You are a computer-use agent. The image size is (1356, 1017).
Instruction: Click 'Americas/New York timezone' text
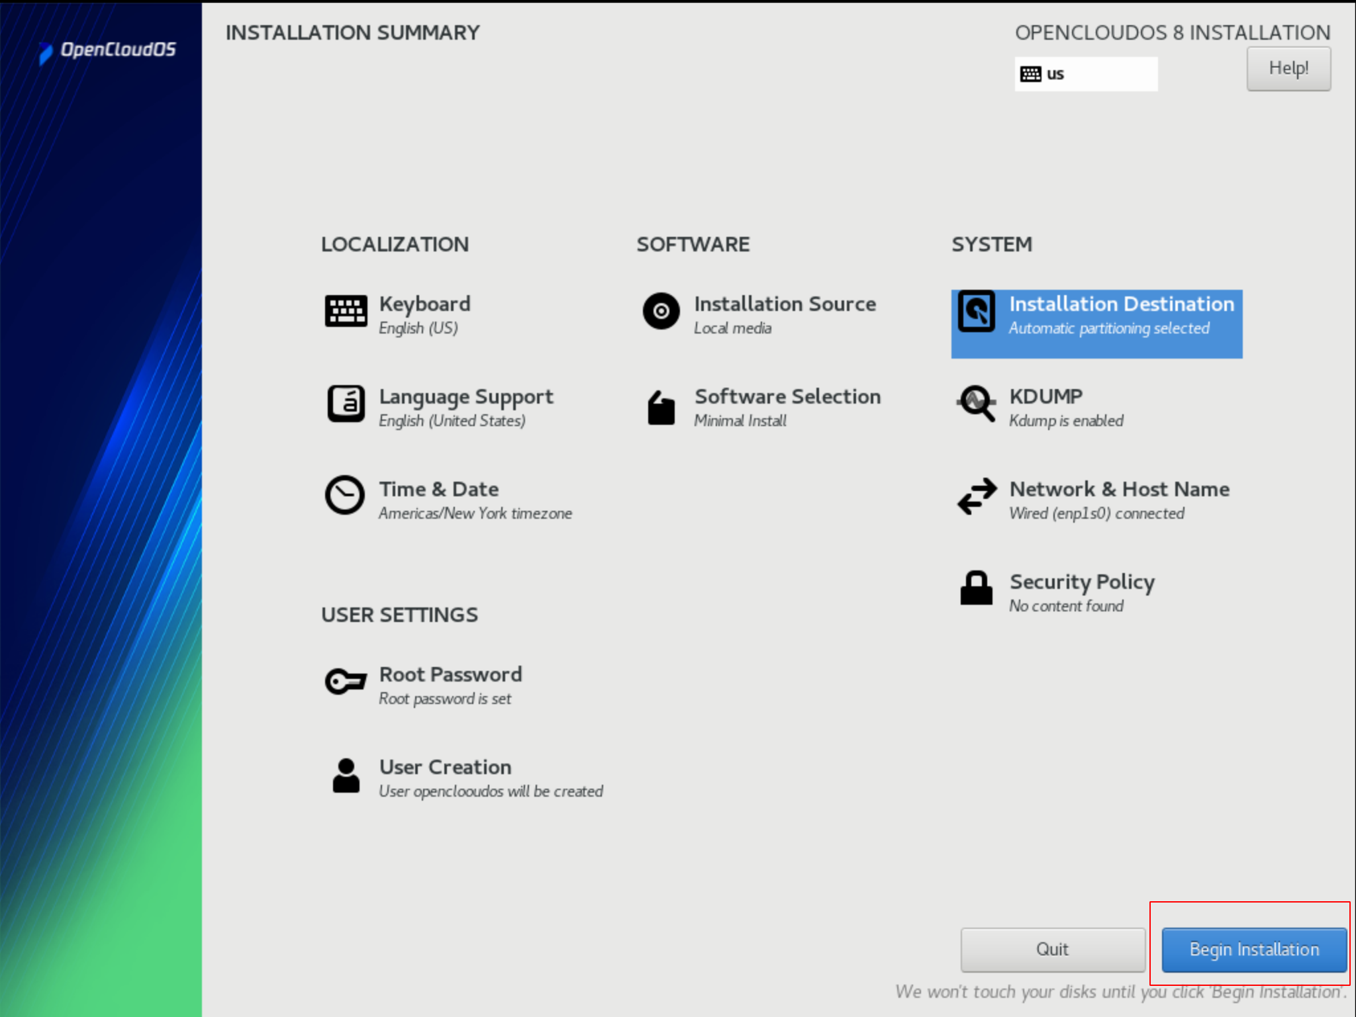coord(475,513)
